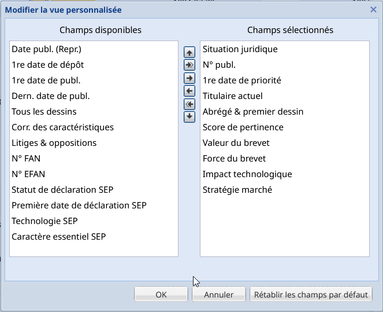
Task: Select Tous les dessins field
Action: 44,111
